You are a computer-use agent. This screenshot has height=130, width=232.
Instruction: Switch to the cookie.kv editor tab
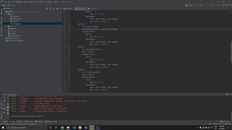point(80,9)
